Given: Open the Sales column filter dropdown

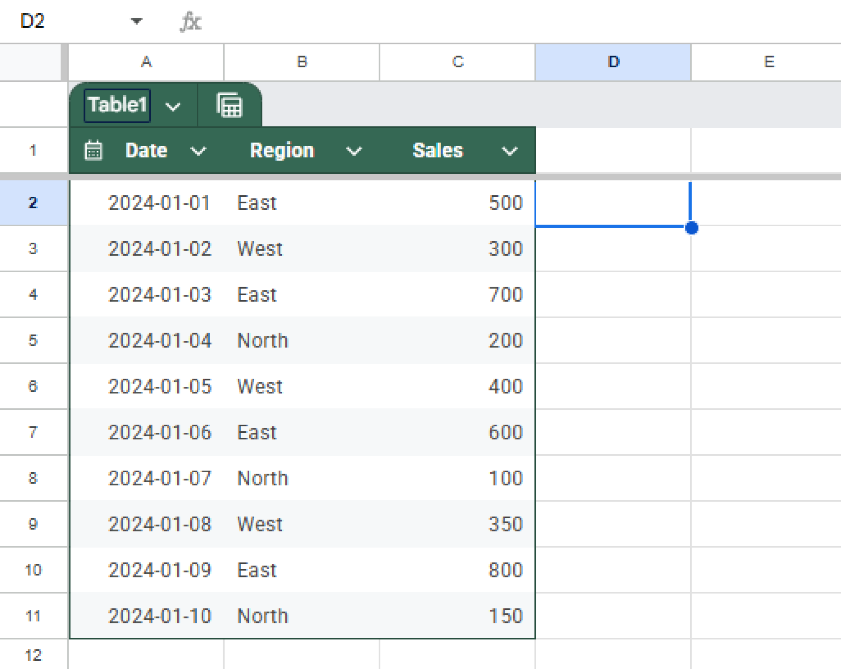Looking at the screenshot, I should (509, 152).
